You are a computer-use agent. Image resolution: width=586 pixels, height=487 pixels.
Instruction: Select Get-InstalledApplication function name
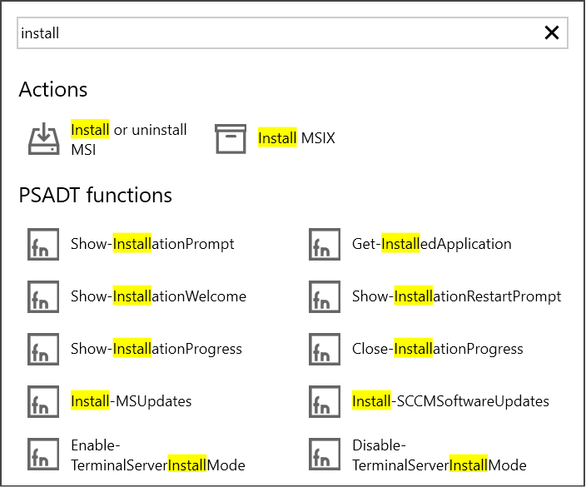(432, 244)
